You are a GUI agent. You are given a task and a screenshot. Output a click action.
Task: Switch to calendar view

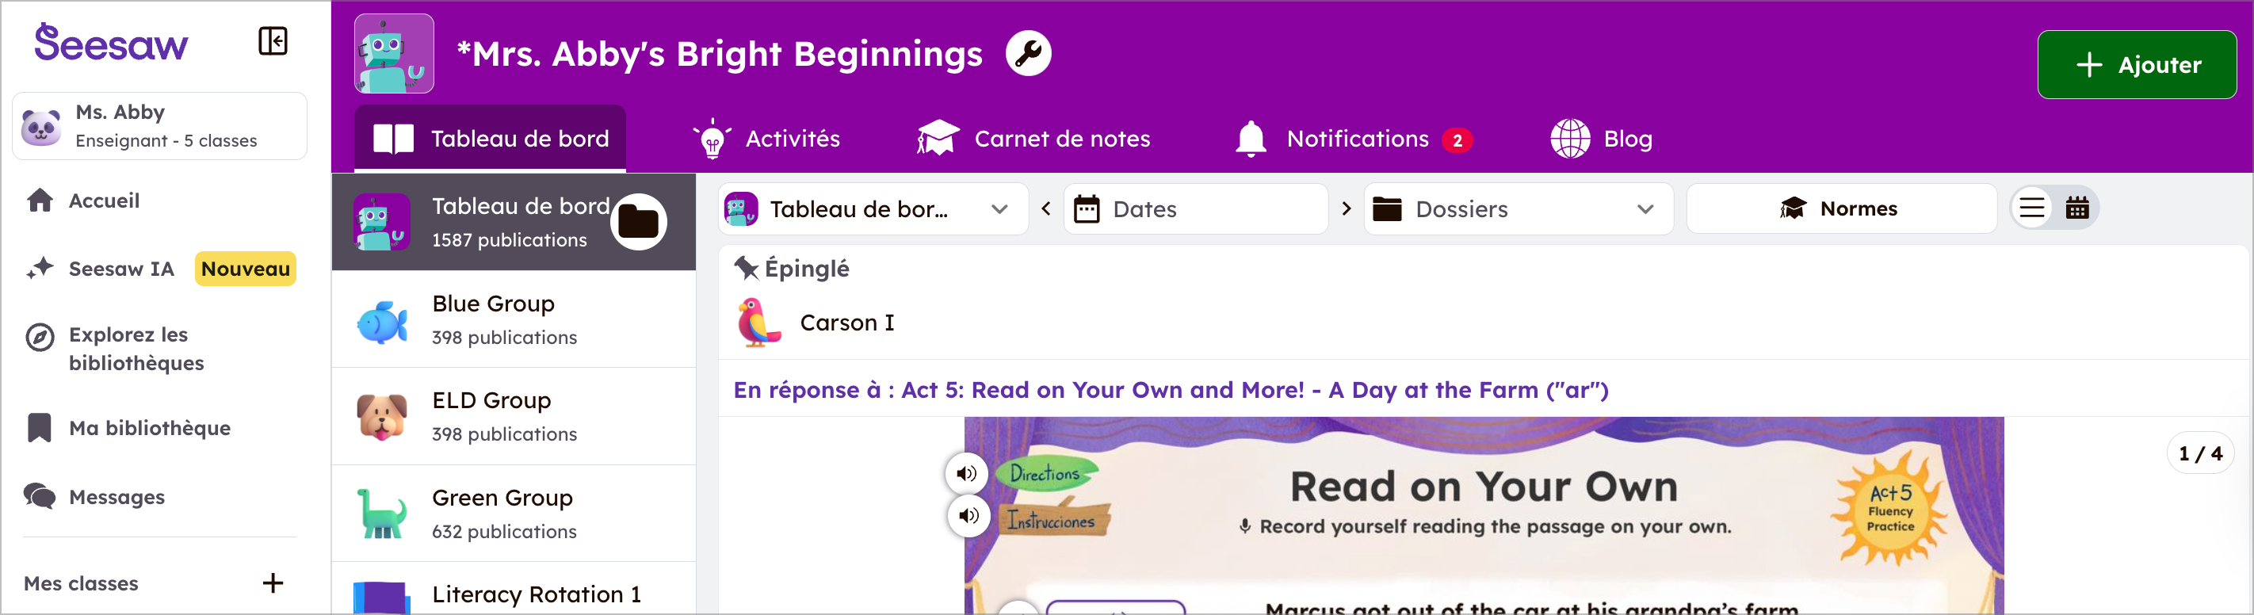[2076, 208]
